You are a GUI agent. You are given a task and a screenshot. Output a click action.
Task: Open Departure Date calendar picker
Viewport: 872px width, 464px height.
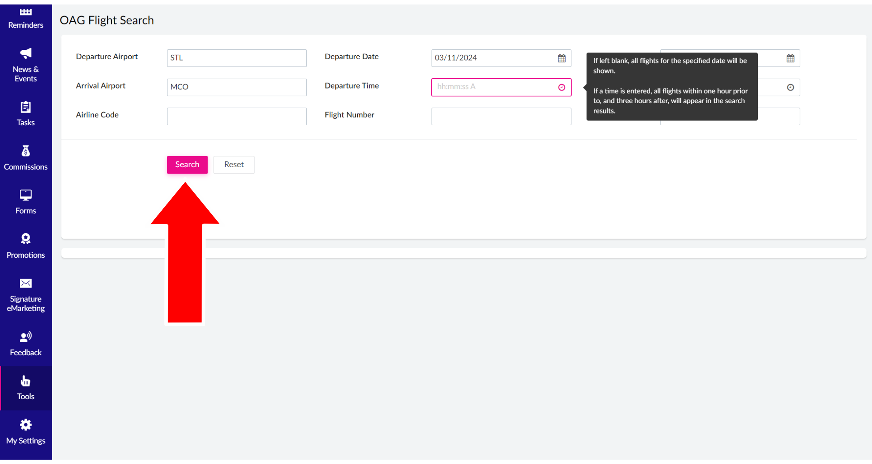561,58
